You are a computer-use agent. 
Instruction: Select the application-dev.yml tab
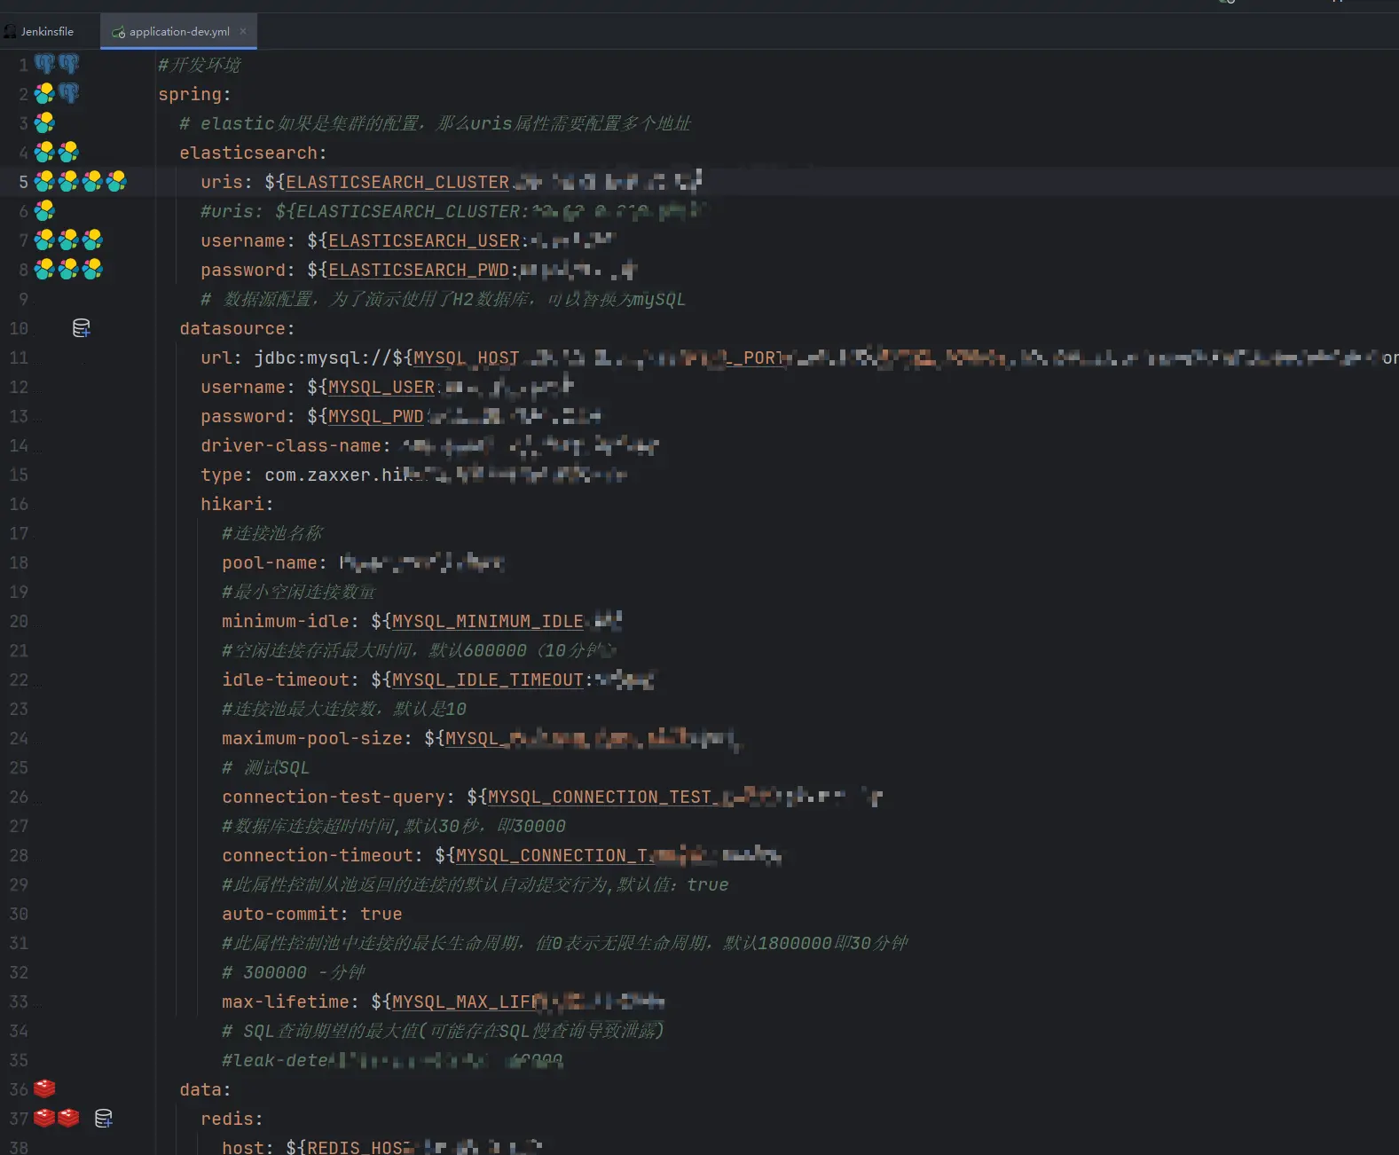pyautogui.click(x=178, y=31)
